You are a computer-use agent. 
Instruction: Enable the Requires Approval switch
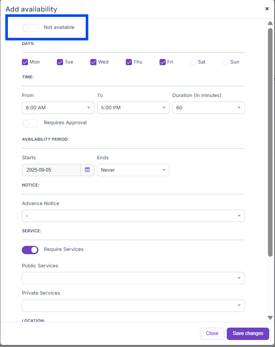[30, 123]
